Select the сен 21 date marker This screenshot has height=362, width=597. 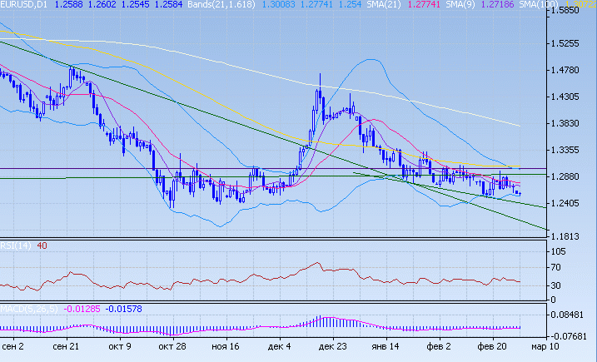[65, 346]
